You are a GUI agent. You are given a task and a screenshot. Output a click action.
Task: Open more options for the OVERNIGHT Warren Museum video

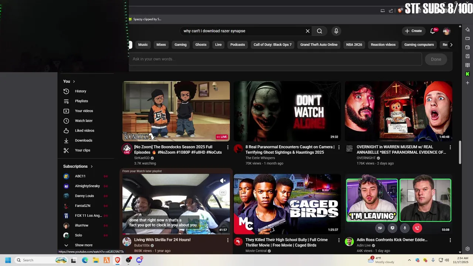(x=450, y=147)
